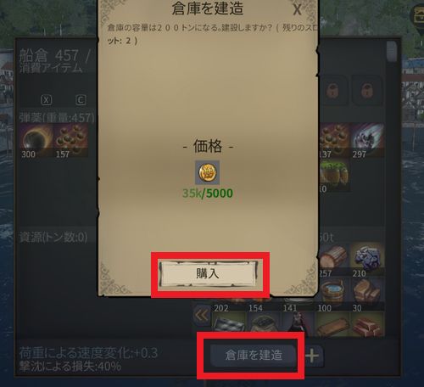Click the second locked slot padlock

click(367, 91)
